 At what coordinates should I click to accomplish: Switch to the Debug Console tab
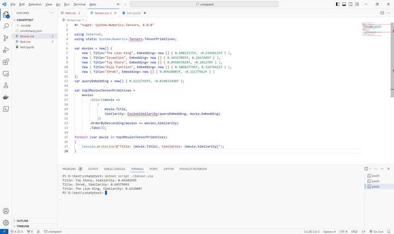pyautogui.click(x=114, y=169)
